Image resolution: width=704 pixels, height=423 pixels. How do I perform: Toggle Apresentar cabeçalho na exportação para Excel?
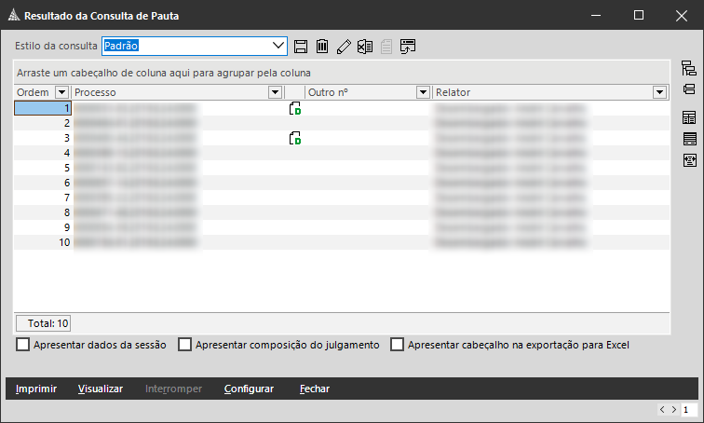click(398, 345)
